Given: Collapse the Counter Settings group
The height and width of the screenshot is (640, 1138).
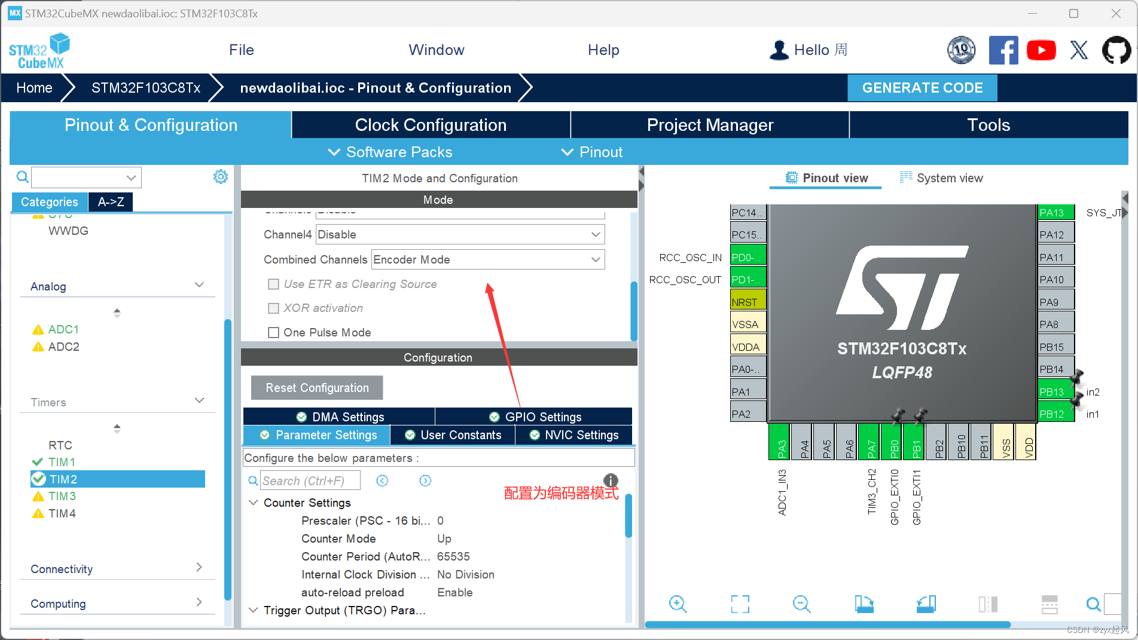Looking at the screenshot, I should coord(254,503).
